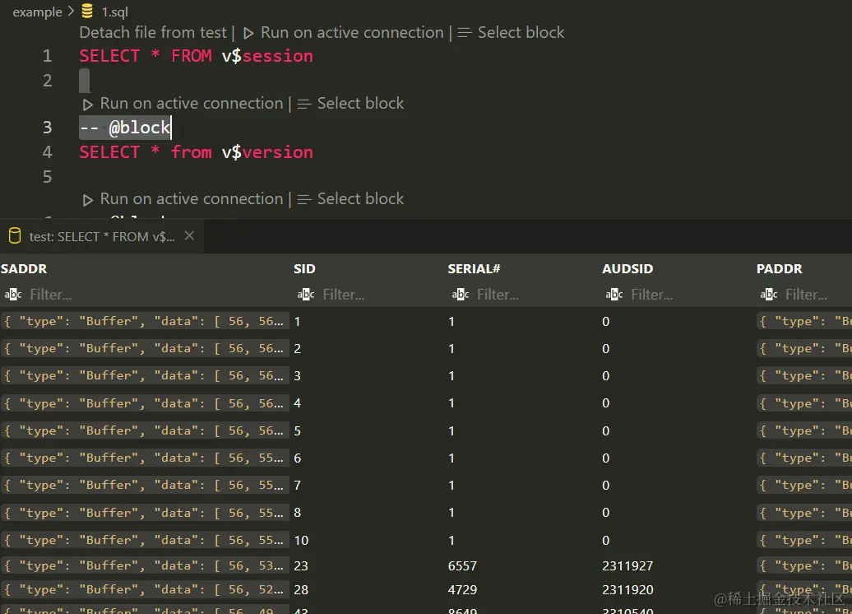Click the play icon above SELECT FROM v$session
The image size is (852, 614).
click(248, 33)
